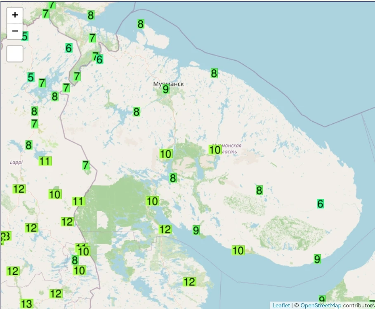Click the Мурманск city label
375x309 pixels.
tap(169, 84)
